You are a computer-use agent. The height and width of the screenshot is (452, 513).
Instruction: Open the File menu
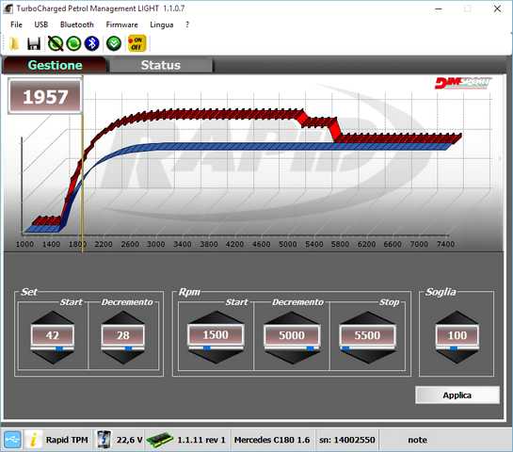click(16, 24)
